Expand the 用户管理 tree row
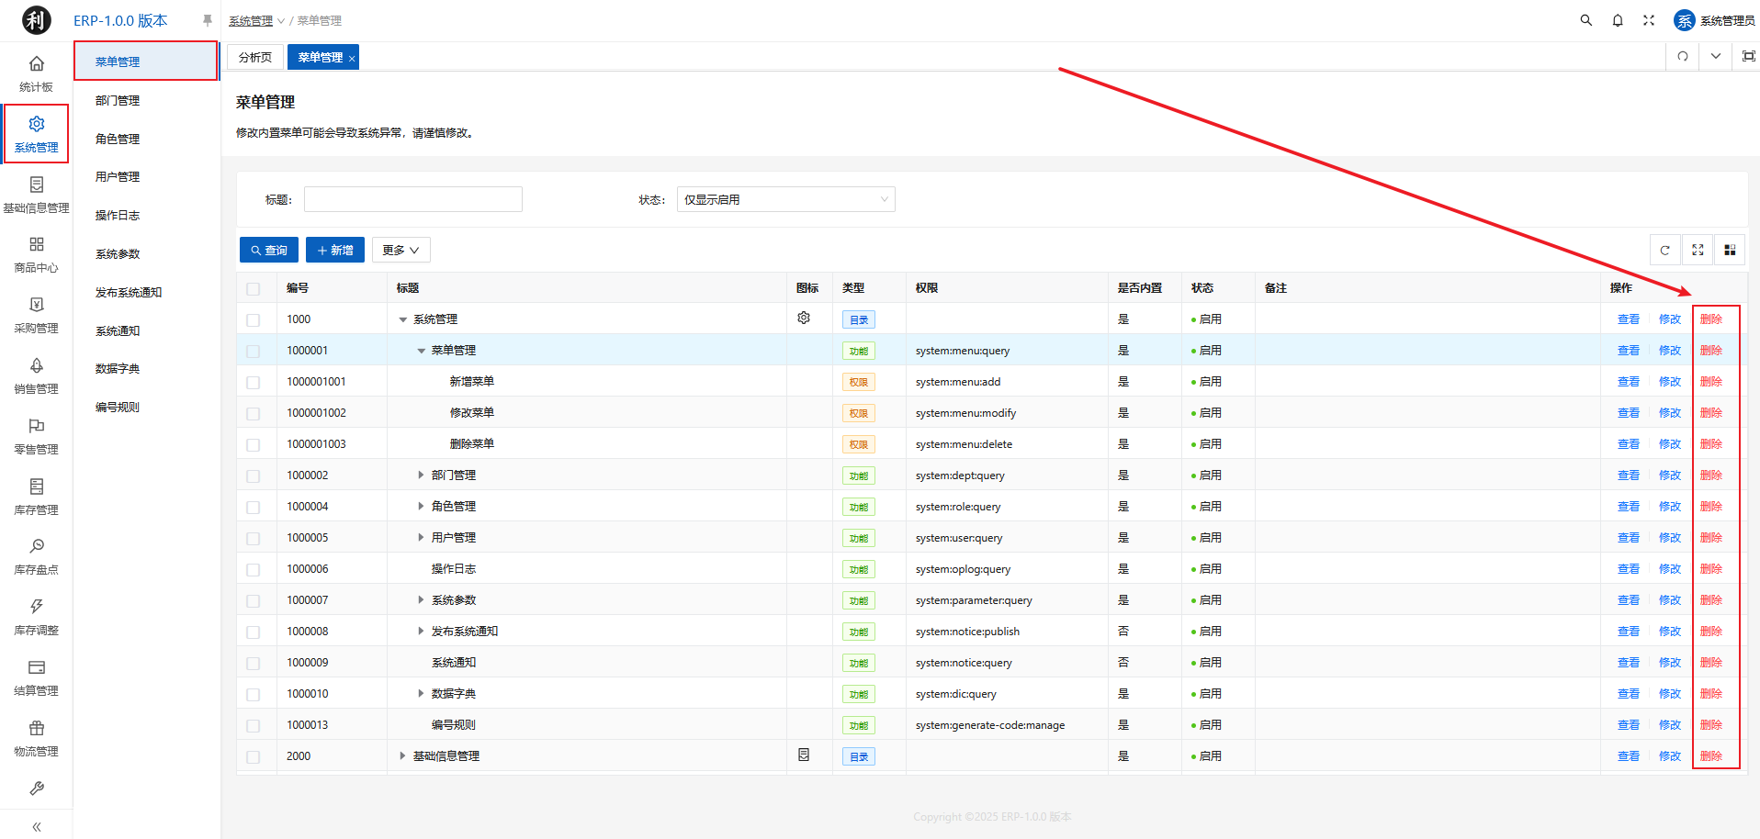 (x=421, y=538)
